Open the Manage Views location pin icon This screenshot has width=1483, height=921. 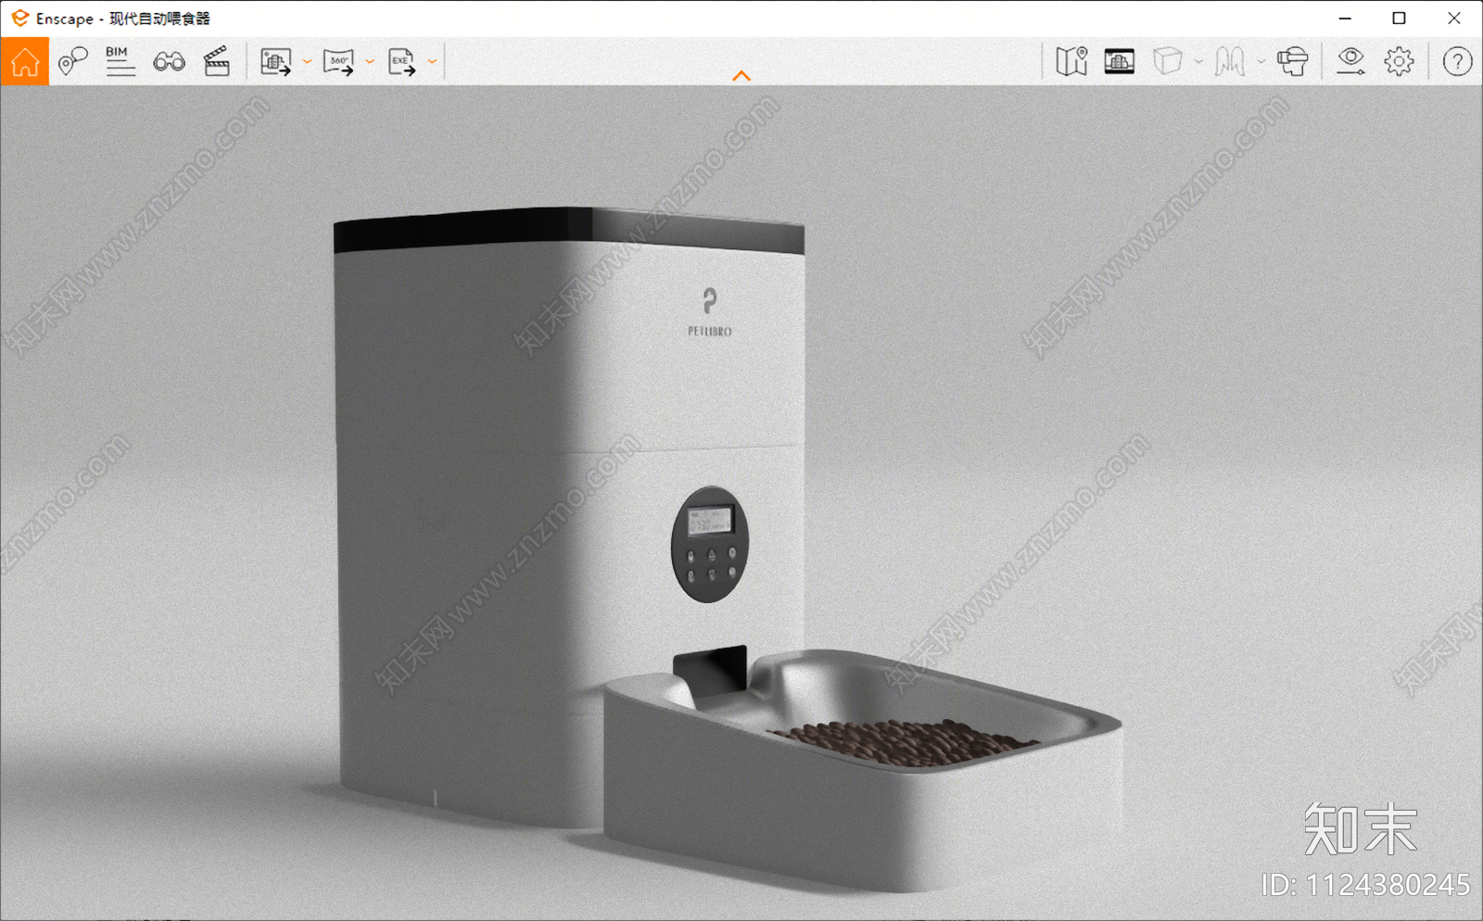tap(72, 62)
